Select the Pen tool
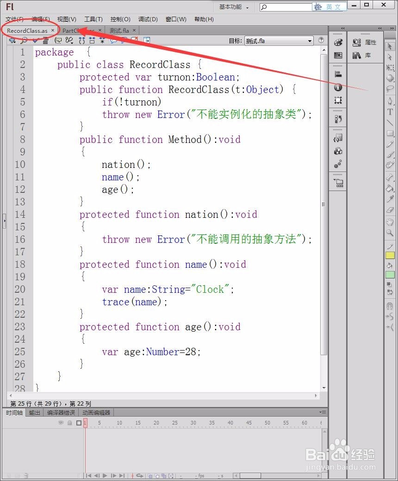The image size is (398, 481). coord(390,101)
